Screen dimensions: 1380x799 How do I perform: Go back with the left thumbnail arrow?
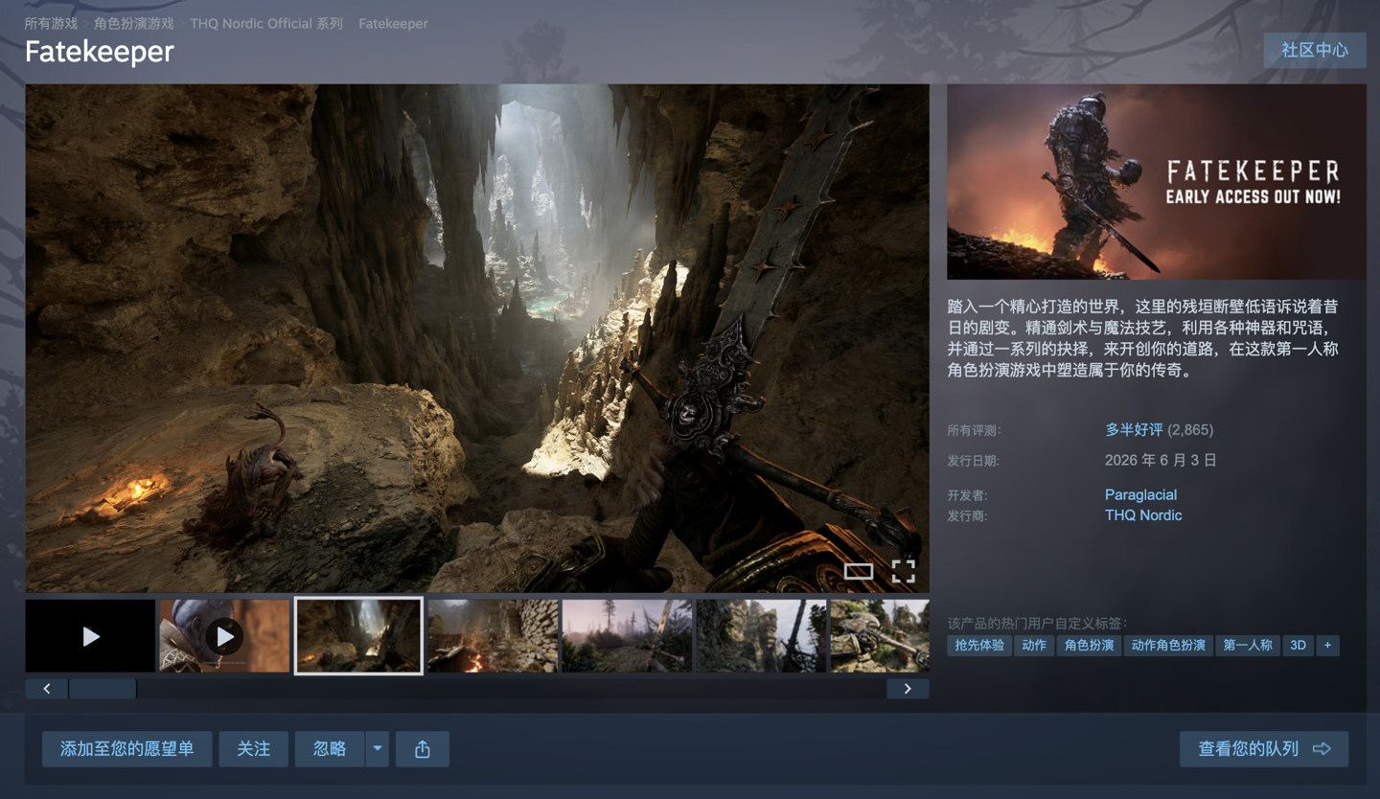tap(47, 689)
